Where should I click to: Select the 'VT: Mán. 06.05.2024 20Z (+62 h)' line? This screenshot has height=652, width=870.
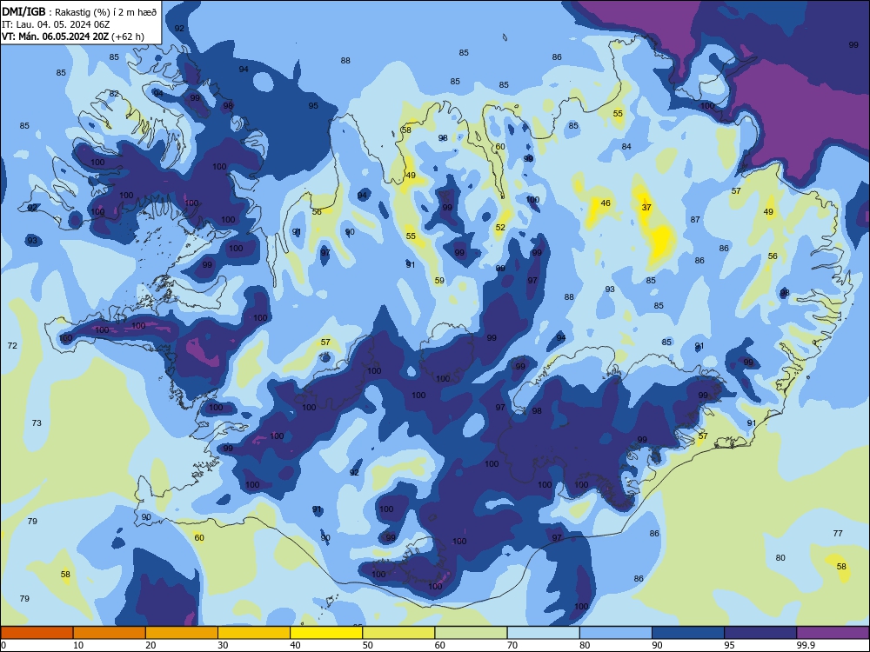tap(73, 37)
